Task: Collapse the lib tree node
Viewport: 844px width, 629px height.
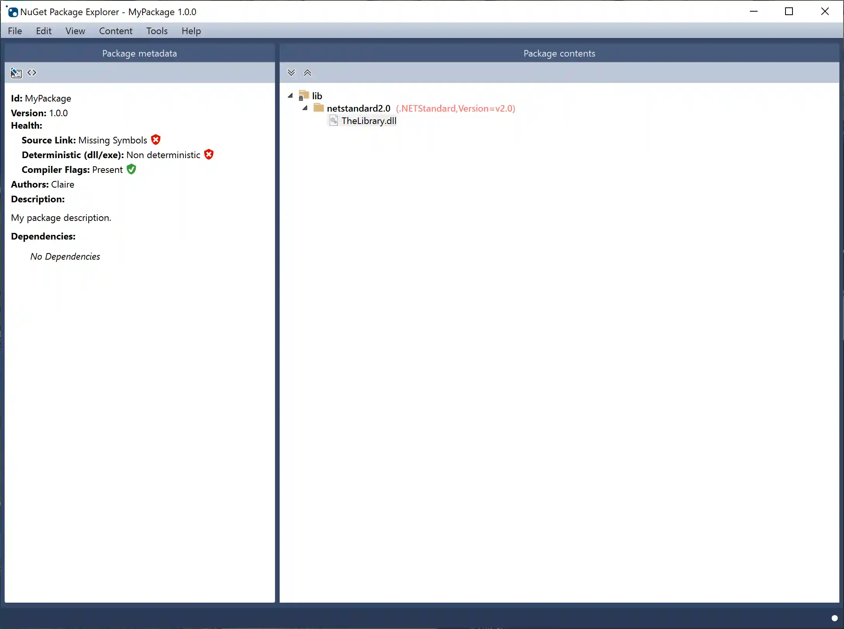Action: [x=290, y=95]
